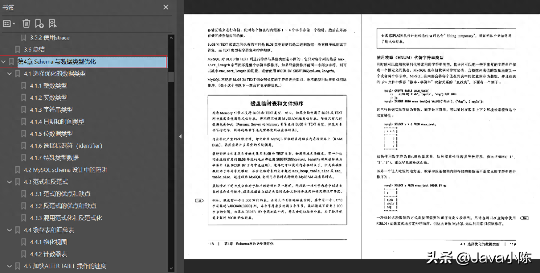Image resolution: width=540 pixels, height=273 pixels.
Task: Click bookmark icon beside 4.3.3 混用范式化和反范式化
Action: click(23, 218)
